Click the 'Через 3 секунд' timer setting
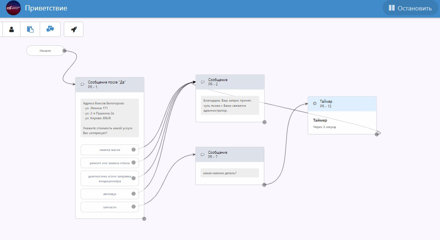 click(324, 127)
